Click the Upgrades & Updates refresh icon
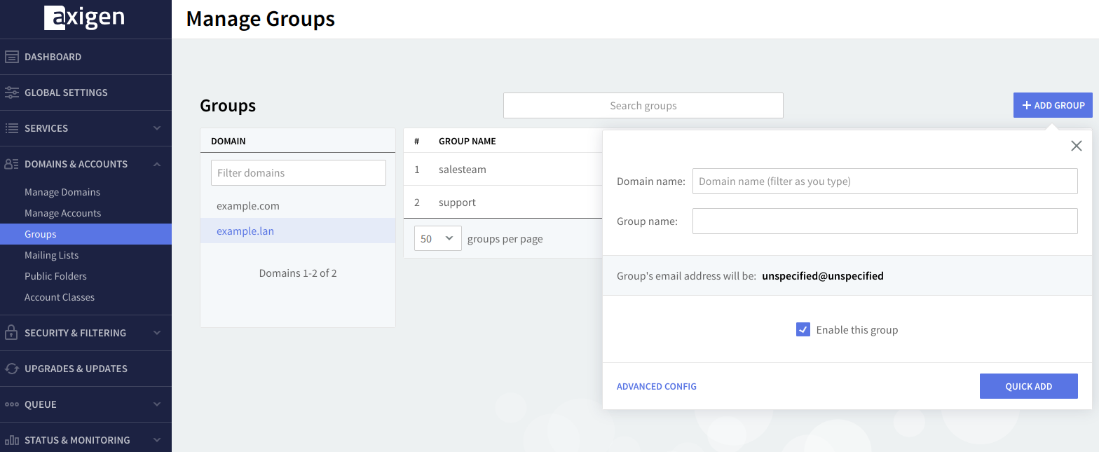The width and height of the screenshot is (1099, 452). [12, 369]
